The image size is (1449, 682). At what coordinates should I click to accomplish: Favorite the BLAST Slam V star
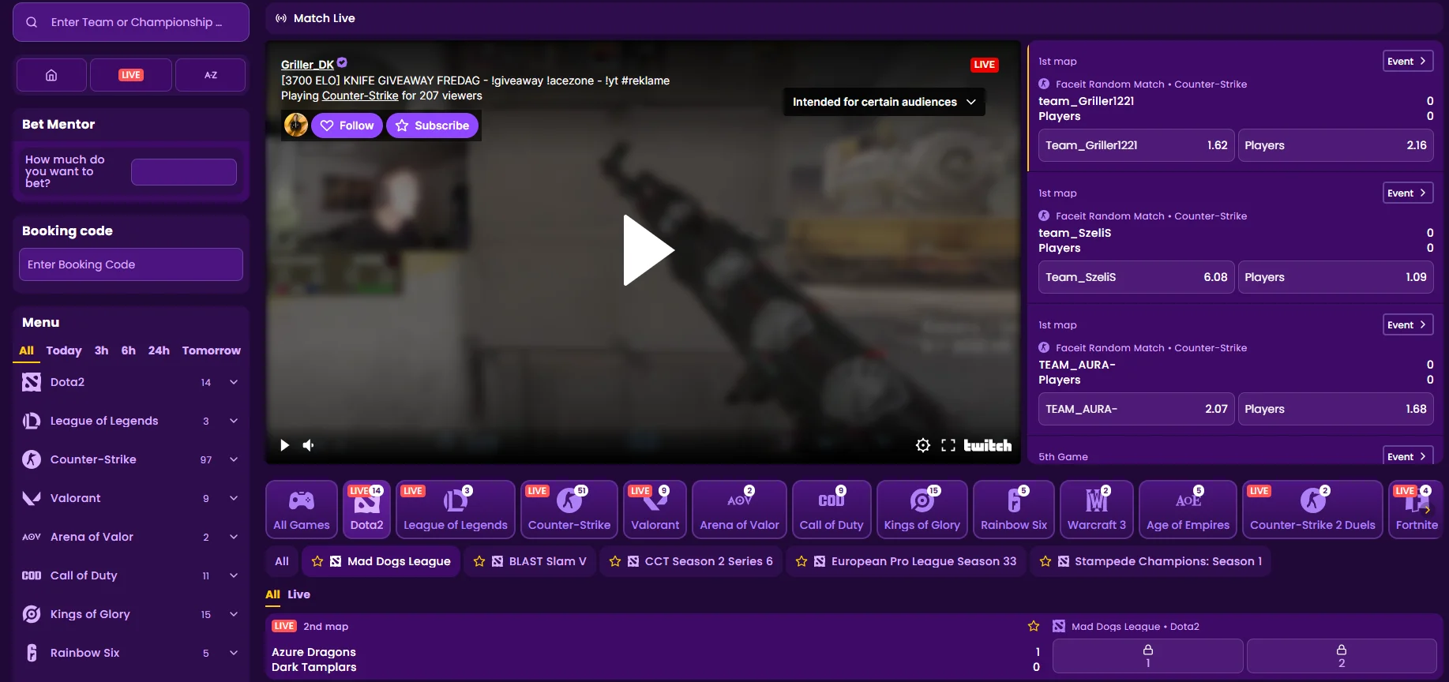pos(479,561)
